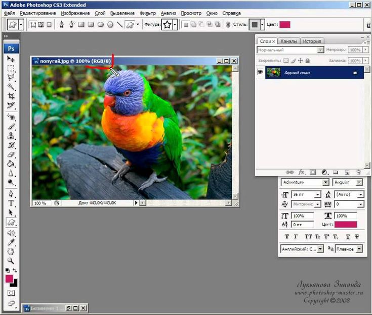Reset default foreground and background colors
Viewport: 372px width, 315px height.
click(x=8, y=270)
